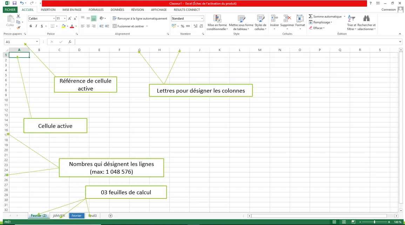This screenshot has width=405, height=225.
Task: Click Fusionner et centrer button
Action: pos(128,26)
